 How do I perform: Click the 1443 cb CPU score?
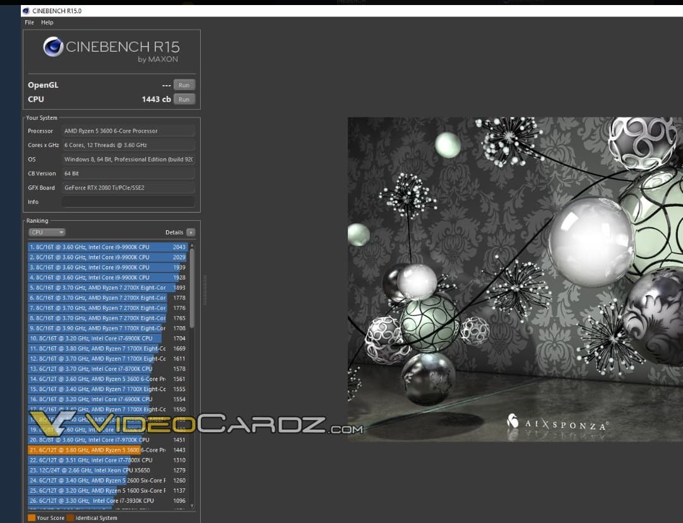coord(157,99)
